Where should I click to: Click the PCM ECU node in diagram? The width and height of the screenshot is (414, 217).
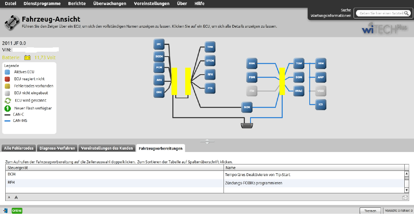pos(159,68)
